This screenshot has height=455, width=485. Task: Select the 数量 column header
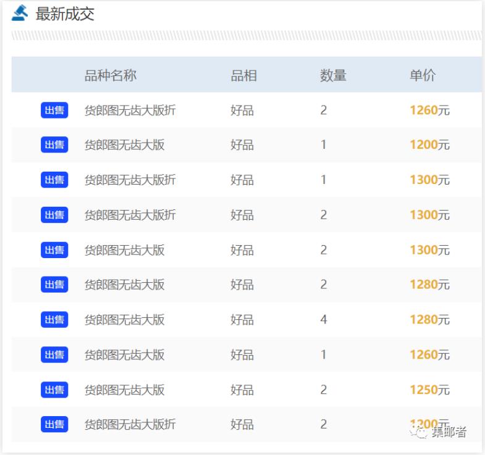pos(333,75)
